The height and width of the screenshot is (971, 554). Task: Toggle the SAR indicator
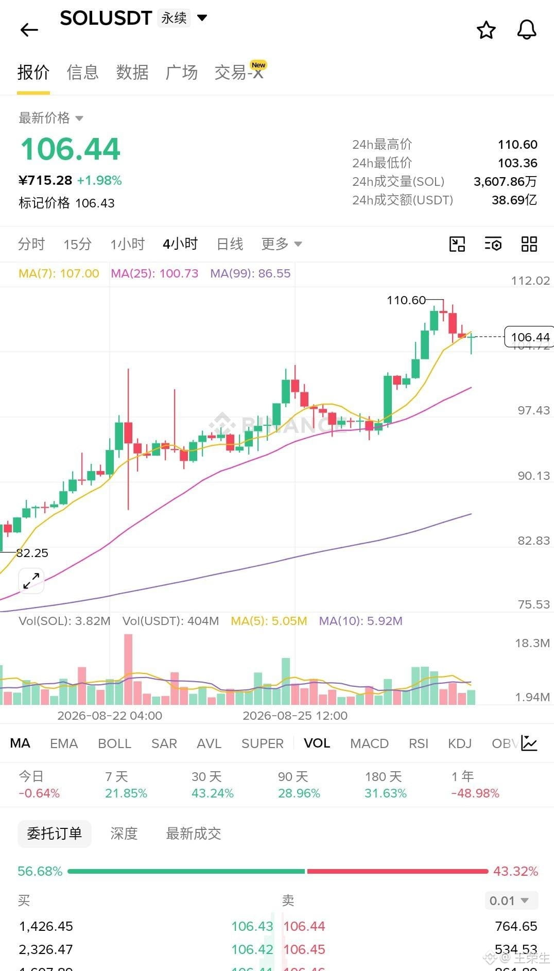[x=164, y=743]
